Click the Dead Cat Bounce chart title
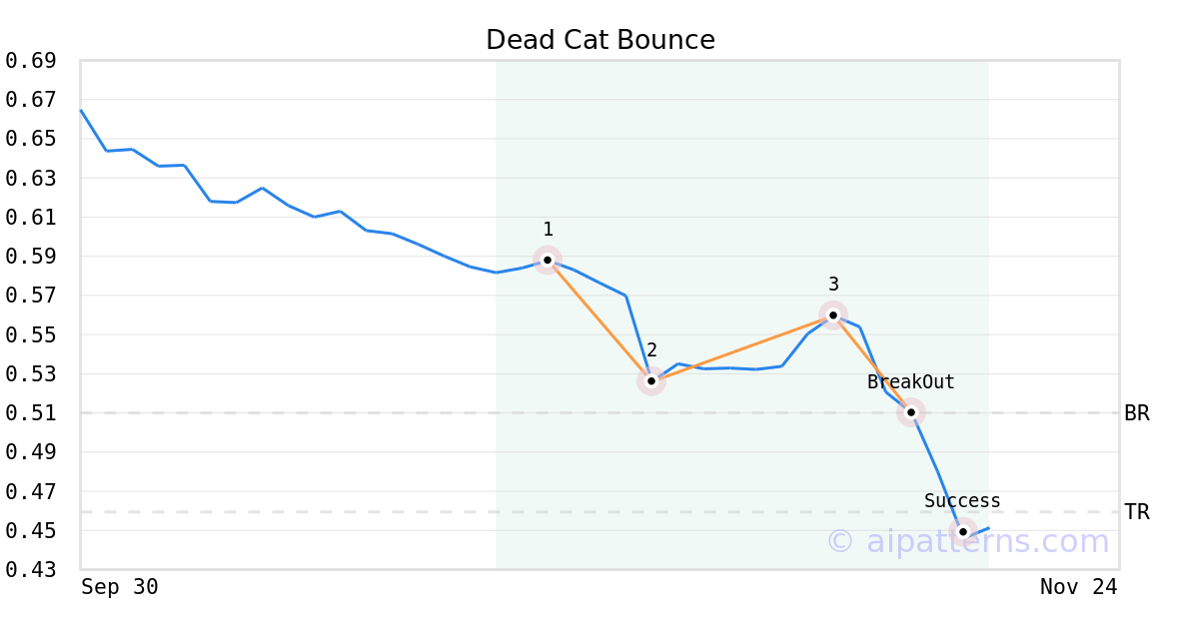 click(x=600, y=40)
